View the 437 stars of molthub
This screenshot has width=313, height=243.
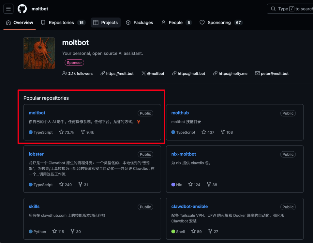[x=208, y=132]
